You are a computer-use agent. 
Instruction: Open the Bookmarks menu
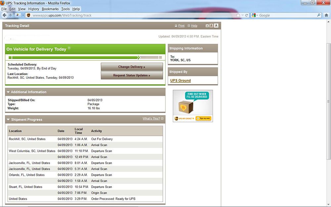[x=50, y=9]
